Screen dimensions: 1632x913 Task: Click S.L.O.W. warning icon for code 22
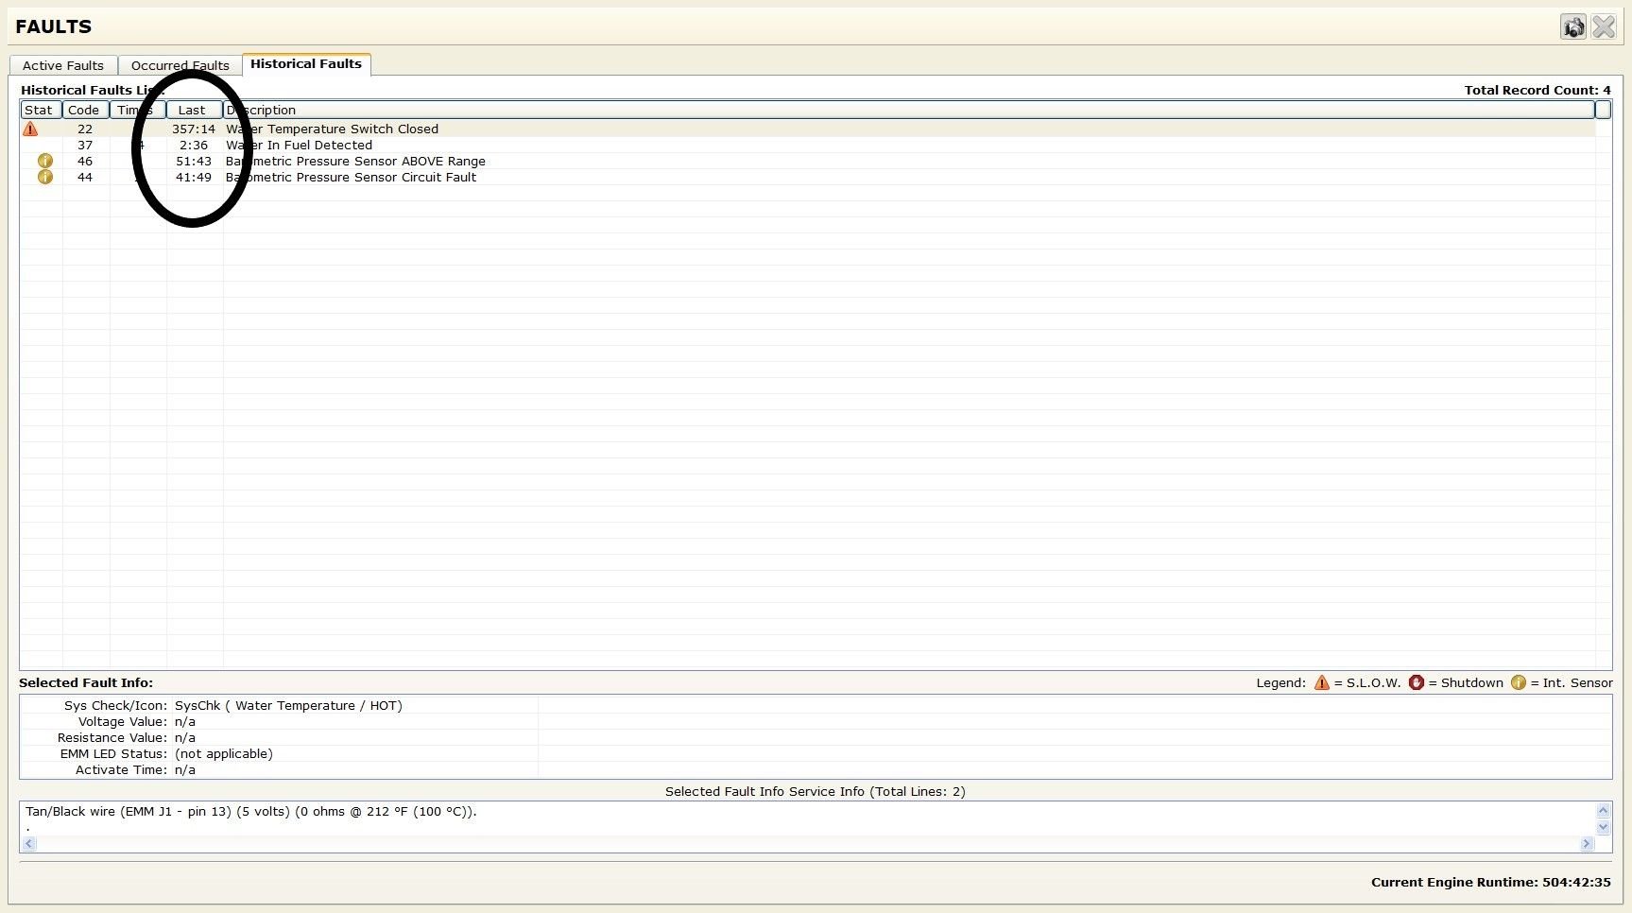click(x=30, y=129)
